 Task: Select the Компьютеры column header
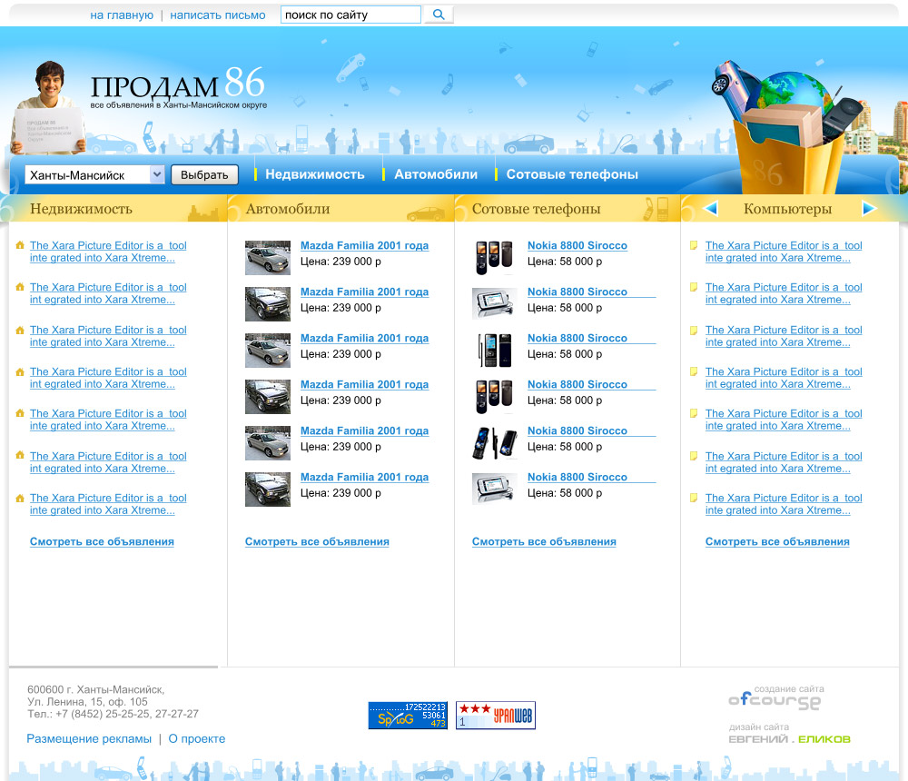[x=787, y=209]
